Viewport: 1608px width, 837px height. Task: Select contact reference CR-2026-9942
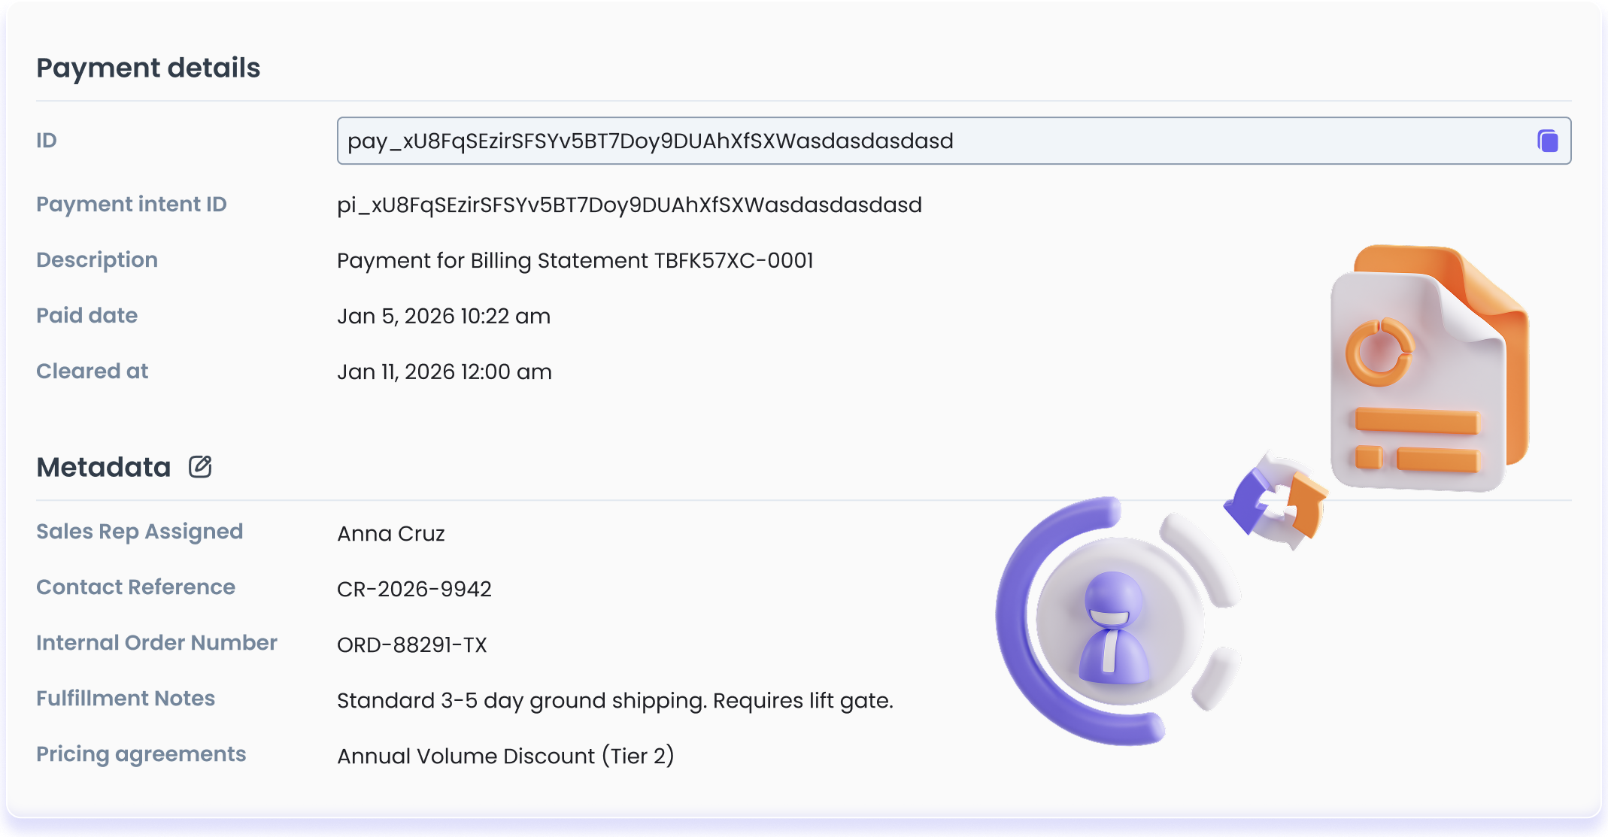(x=414, y=589)
